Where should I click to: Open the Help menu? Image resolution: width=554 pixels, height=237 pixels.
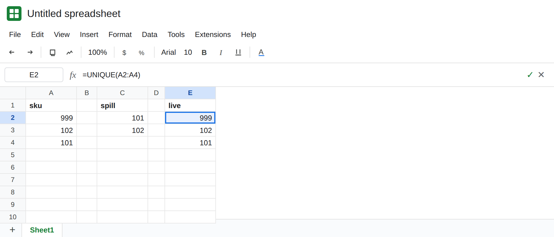[248, 34]
